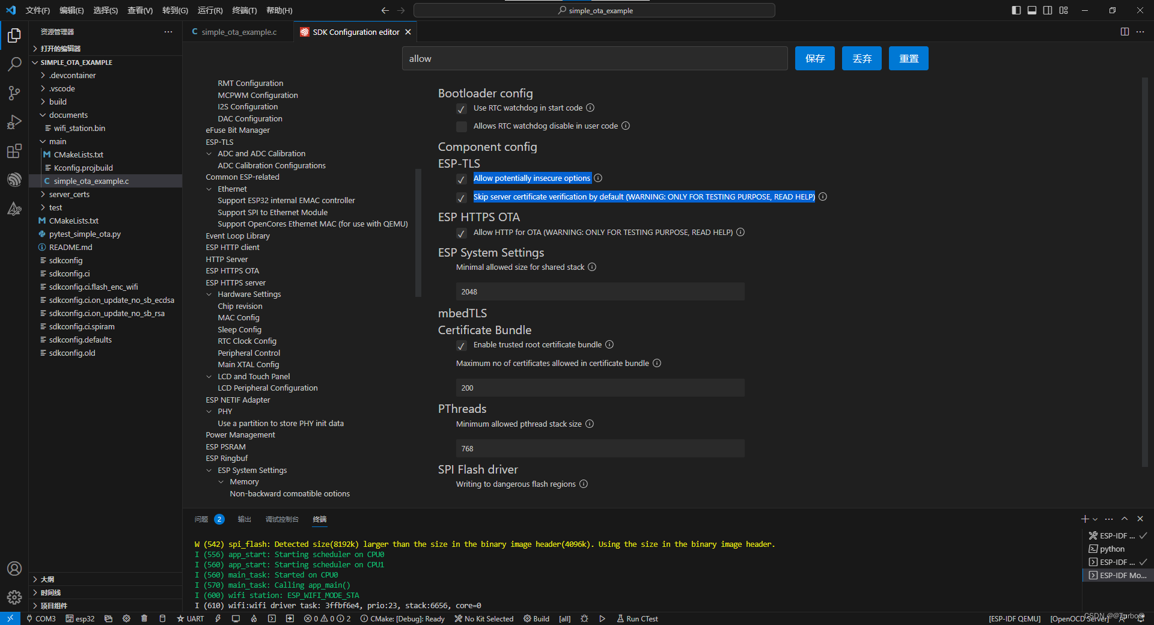Open README.md file
Viewport: 1154px width, 625px height.
[x=106, y=247]
